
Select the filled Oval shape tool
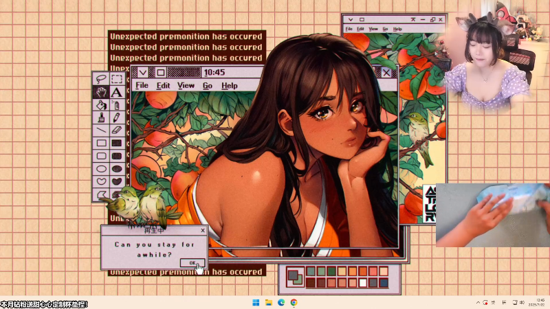click(x=117, y=169)
